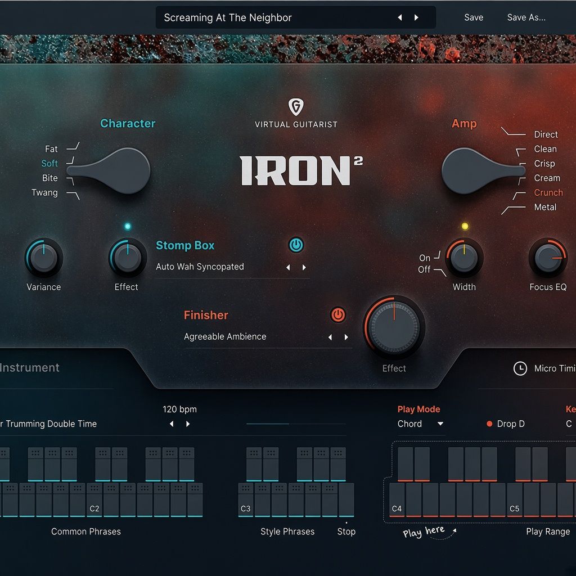The width and height of the screenshot is (576, 576).
Task: Next style arrow below 120 bpm
Action: (x=188, y=424)
